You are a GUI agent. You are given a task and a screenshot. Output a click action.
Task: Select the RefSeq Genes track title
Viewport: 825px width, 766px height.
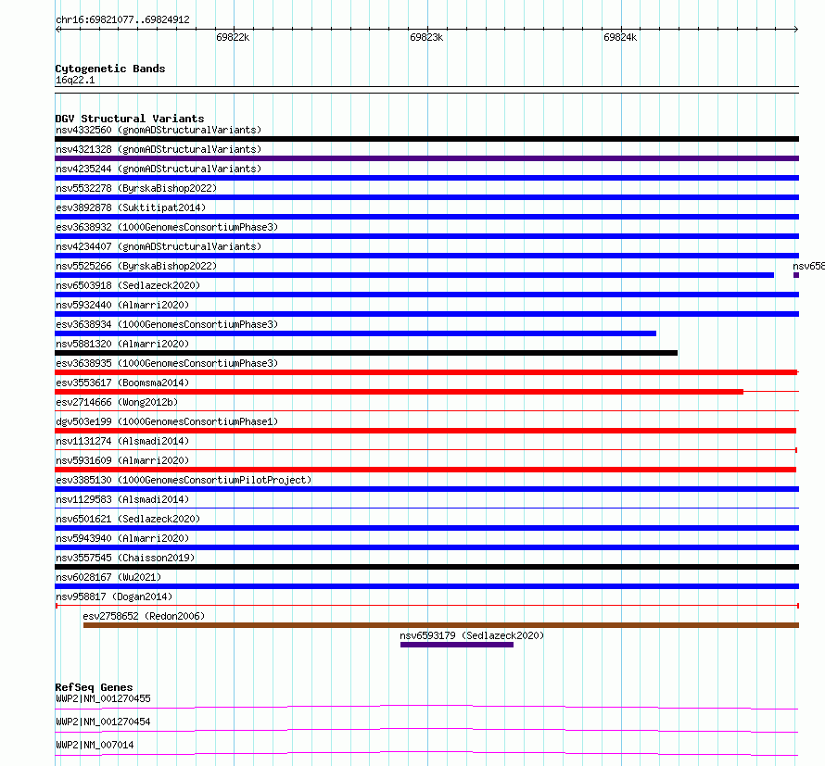pyautogui.click(x=94, y=687)
